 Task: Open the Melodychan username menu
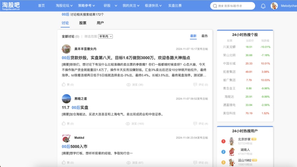(x=289, y=6)
